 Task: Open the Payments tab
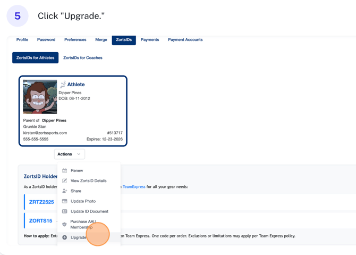[x=150, y=40]
